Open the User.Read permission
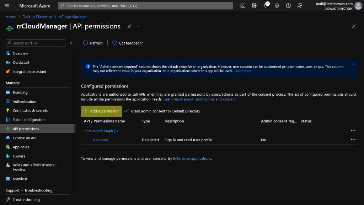The width and height of the screenshot is (364, 205). click(x=100, y=140)
